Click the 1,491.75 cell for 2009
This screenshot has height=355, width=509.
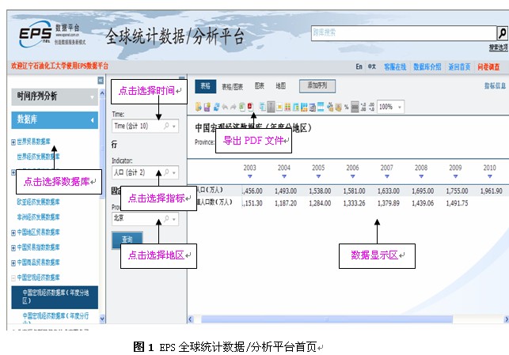[x=457, y=203]
